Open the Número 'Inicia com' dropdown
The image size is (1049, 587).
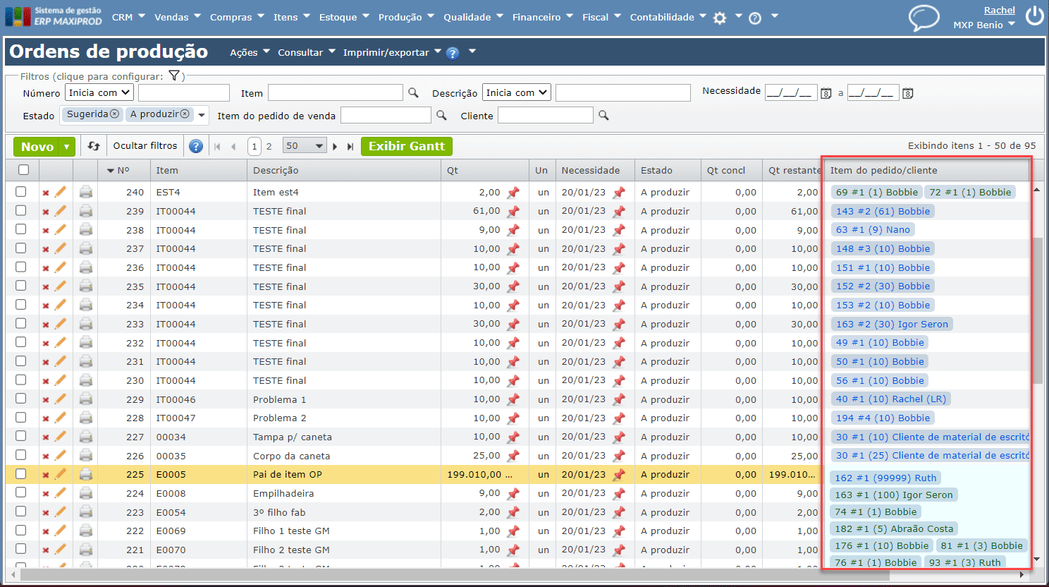99,92
